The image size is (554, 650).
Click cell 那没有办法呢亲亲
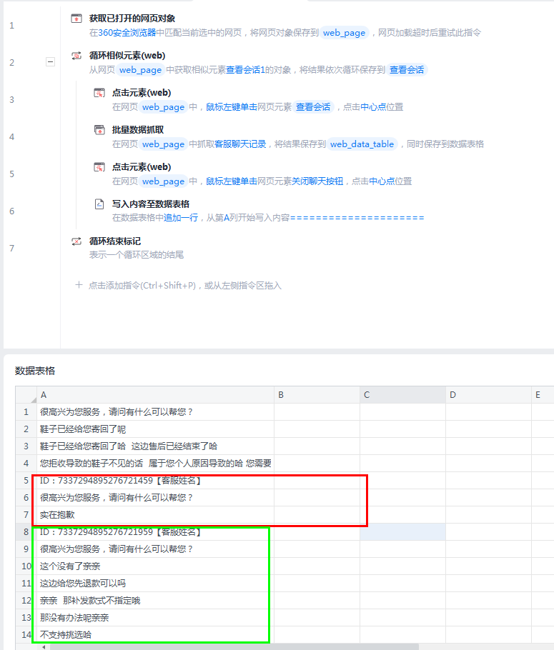(155, 618)
